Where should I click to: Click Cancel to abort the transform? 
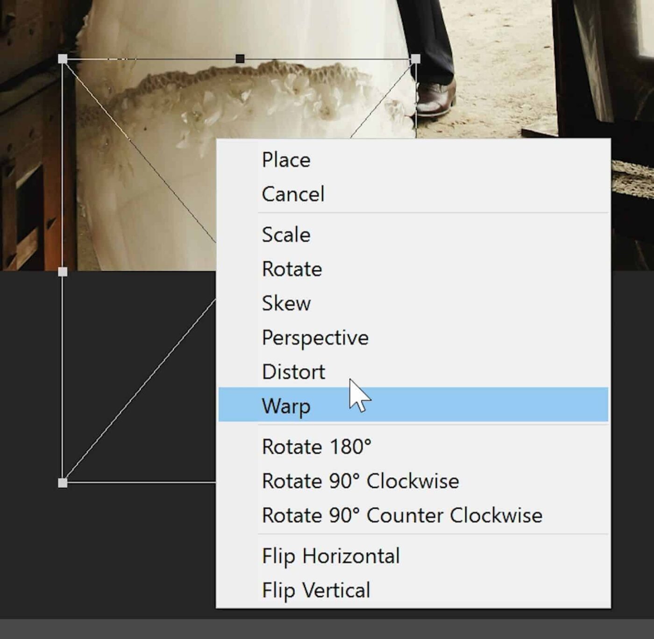293,194
